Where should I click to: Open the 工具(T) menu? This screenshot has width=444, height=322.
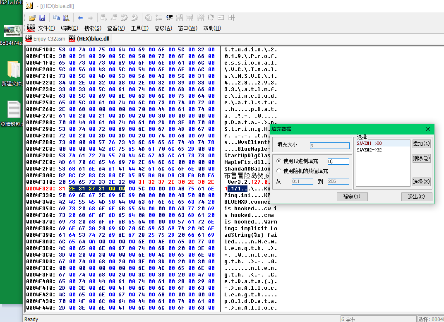pyautogui.click(x=139, y=28)
